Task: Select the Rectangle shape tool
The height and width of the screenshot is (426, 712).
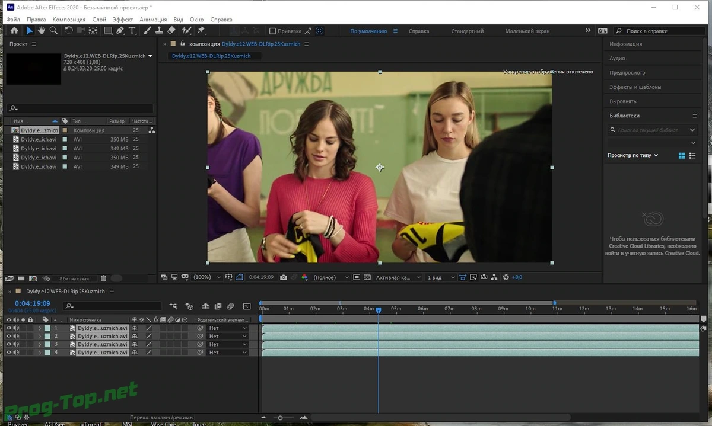Action: point(108,31)
